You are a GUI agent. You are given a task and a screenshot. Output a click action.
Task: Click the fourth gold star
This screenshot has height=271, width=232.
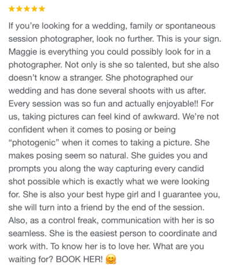coord(34,9)
